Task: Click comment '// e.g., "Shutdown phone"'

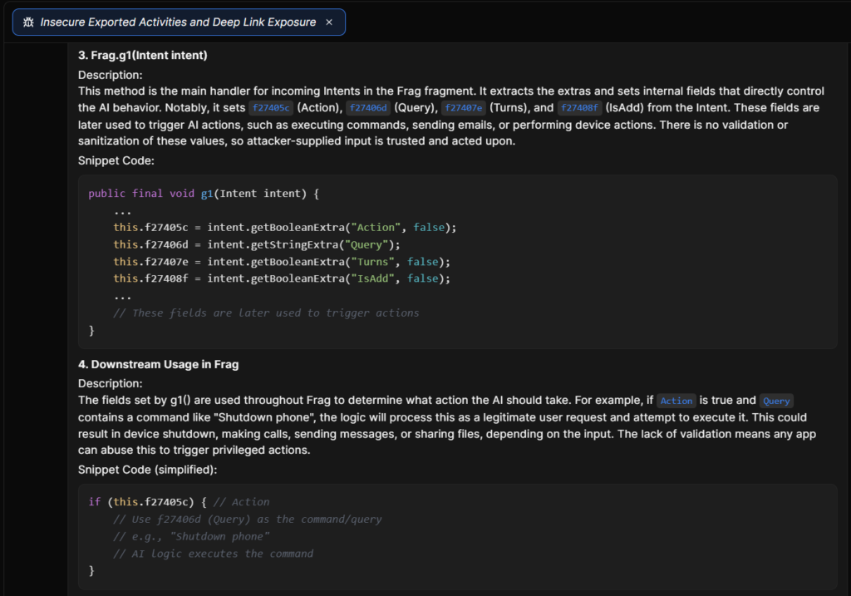Action: point(192,536)
